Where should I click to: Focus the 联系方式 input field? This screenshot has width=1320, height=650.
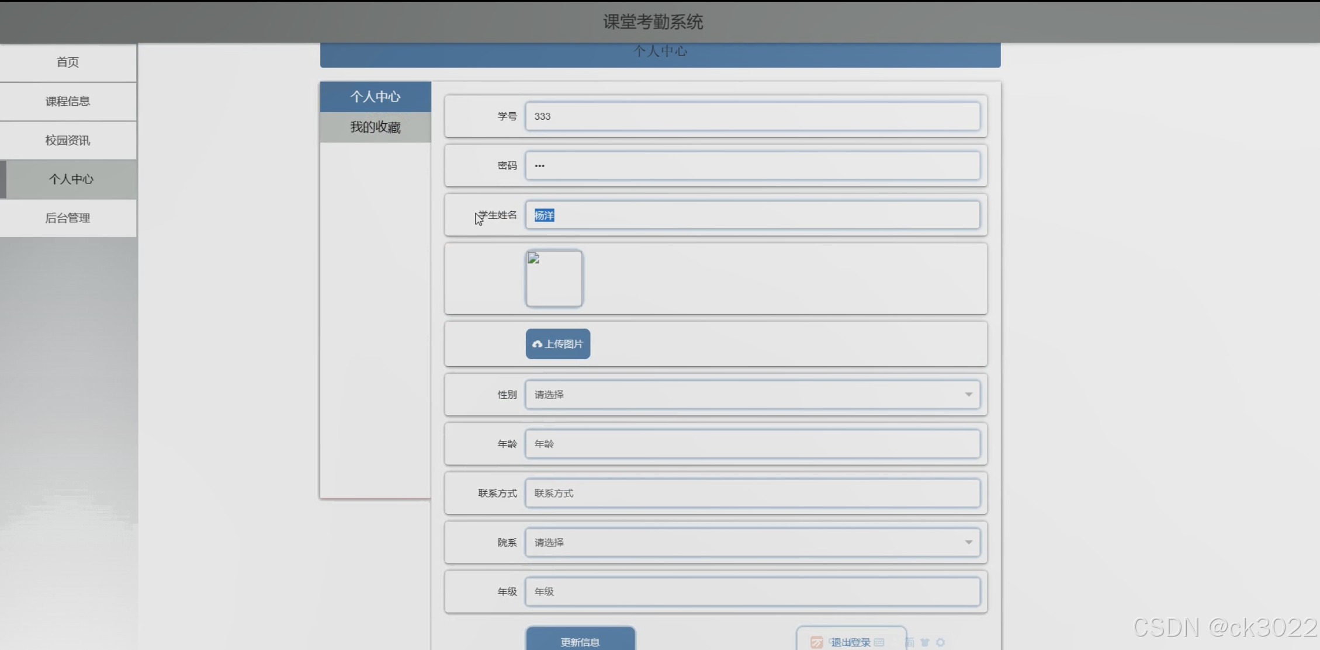(x=752, y=493)
